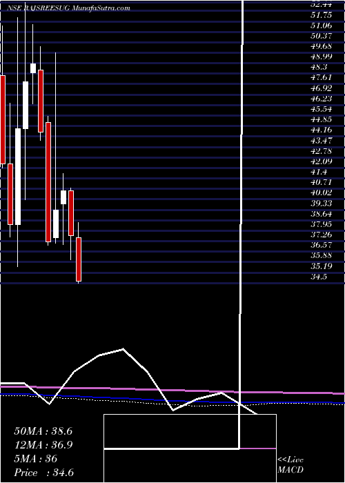
Task: Click the 50MA : 38.6 readout
Action: [x=43, y=431]
